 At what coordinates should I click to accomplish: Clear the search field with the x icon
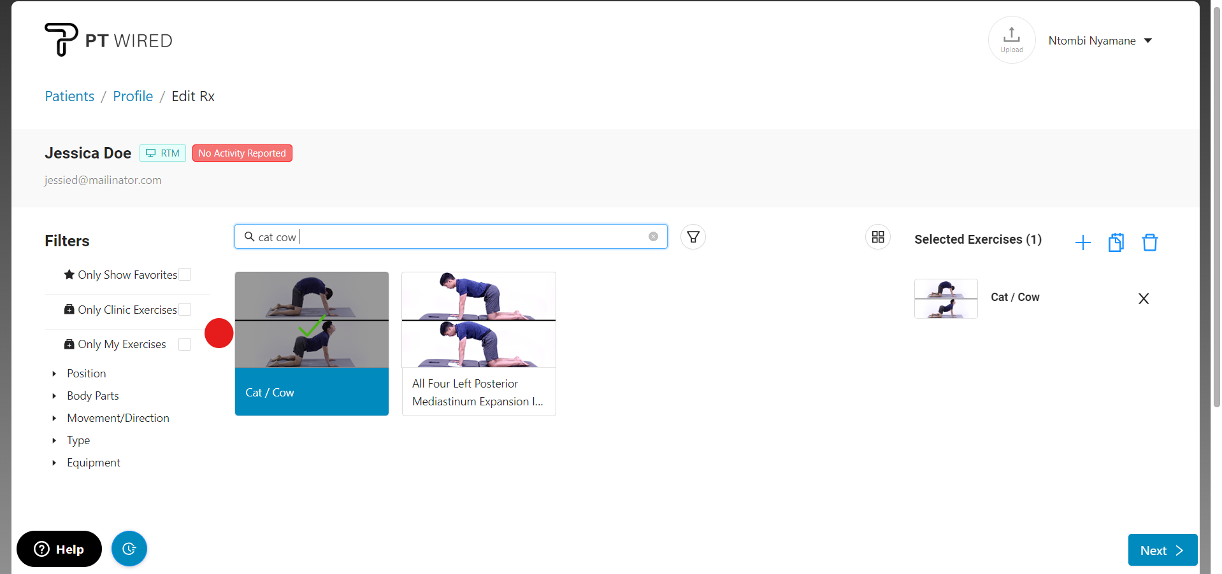point(653,236)
